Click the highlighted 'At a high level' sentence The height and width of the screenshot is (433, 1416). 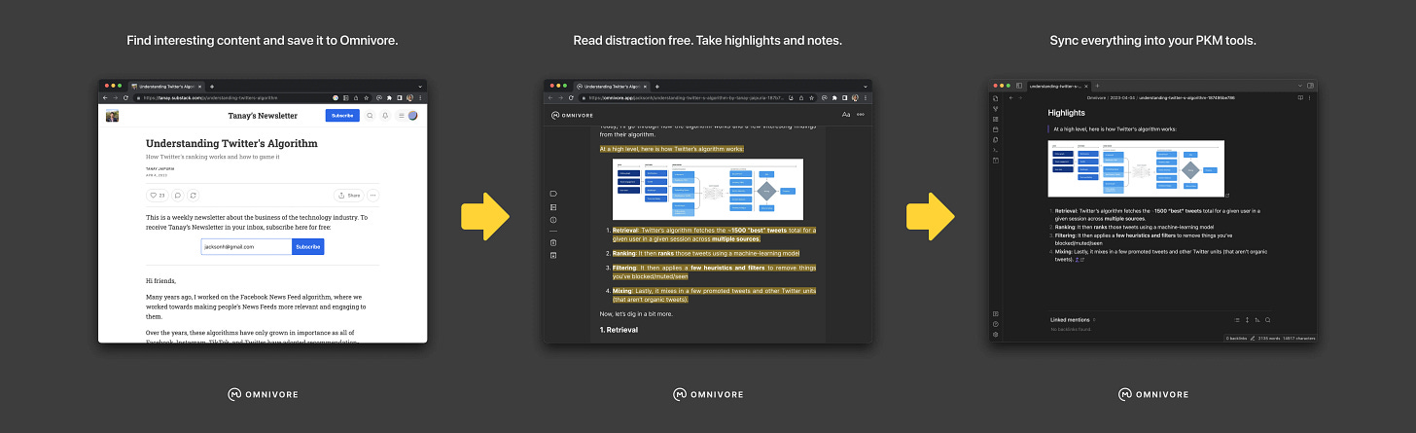click(672, 149)
